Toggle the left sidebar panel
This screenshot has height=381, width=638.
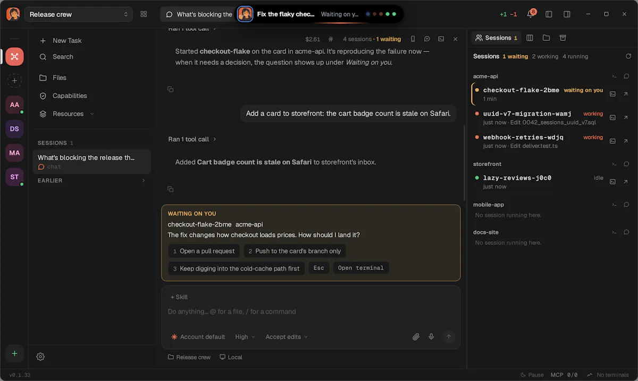pyautogui.click(x=549, y=14)
